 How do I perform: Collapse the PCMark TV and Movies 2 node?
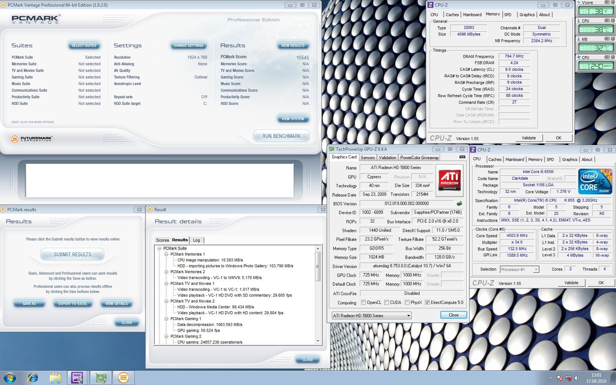tap(166, 301)
